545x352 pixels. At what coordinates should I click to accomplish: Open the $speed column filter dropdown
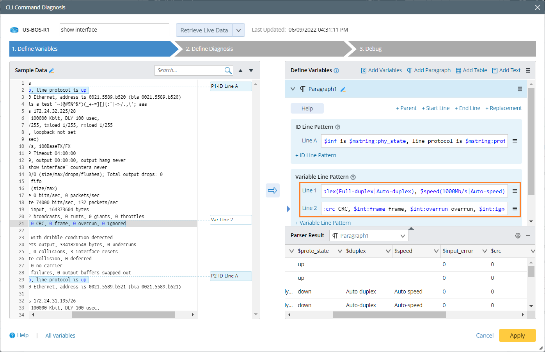click(x=437, y=251)
